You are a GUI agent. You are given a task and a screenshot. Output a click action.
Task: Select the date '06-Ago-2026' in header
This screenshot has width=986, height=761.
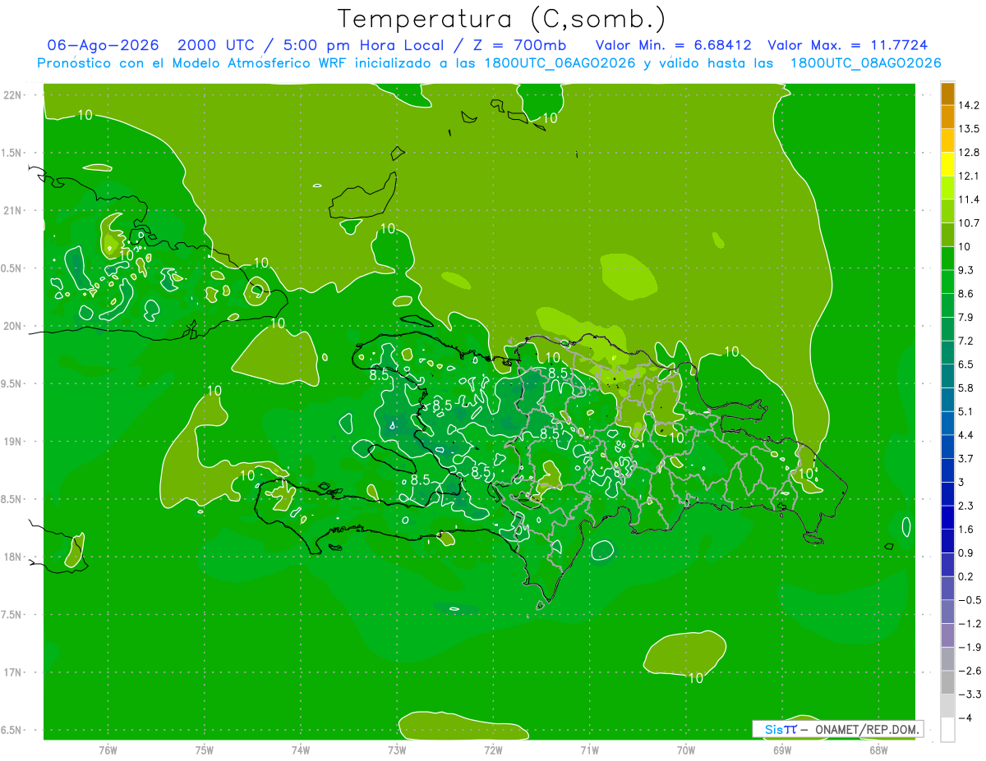(104, 45)
